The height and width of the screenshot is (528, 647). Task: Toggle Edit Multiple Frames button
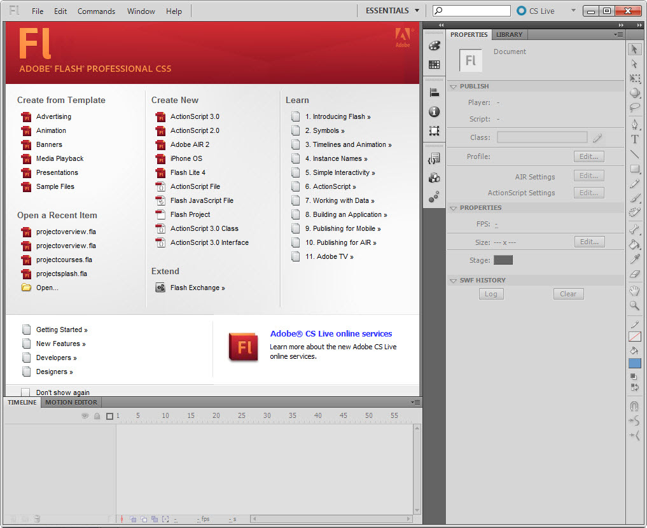coord(155,519)
